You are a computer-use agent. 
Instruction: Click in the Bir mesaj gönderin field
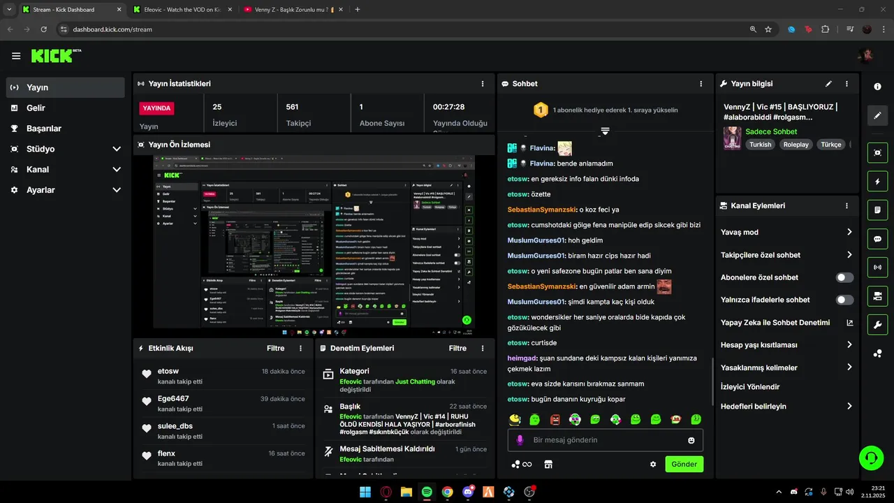point(605,440)
